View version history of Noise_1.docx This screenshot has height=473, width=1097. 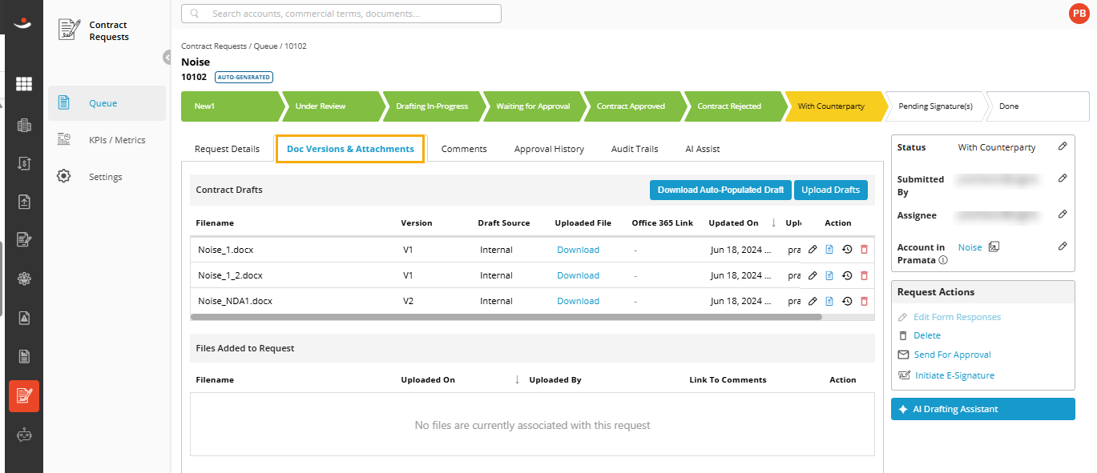point(847,250)
